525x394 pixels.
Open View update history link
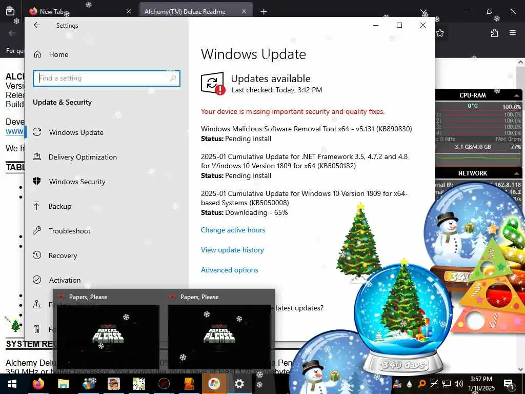pos(232,250)
